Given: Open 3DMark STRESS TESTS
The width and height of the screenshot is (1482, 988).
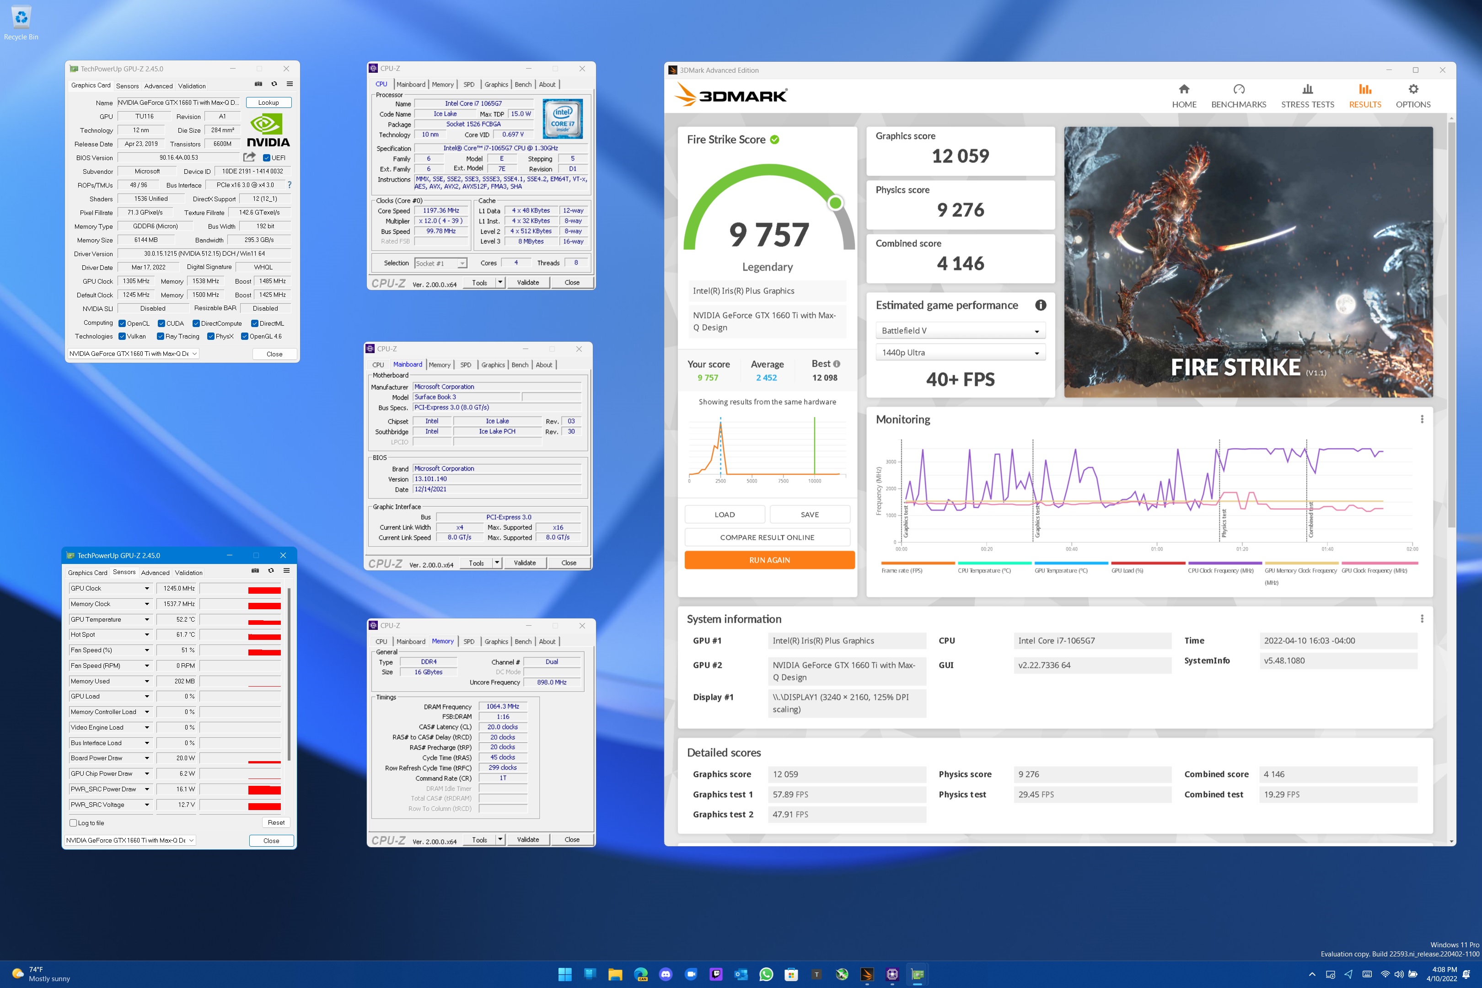Looking at the screenshot, I should click(x=1307, y=97).
